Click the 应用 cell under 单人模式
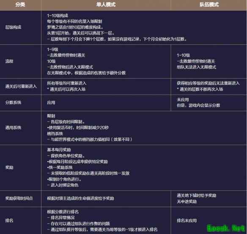This screenshot has height=234, width=247. point(51,103)
